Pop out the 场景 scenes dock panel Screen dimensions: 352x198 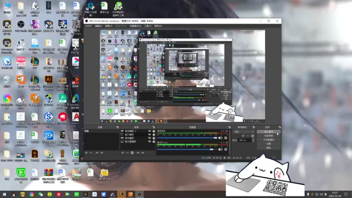[117, 127]
